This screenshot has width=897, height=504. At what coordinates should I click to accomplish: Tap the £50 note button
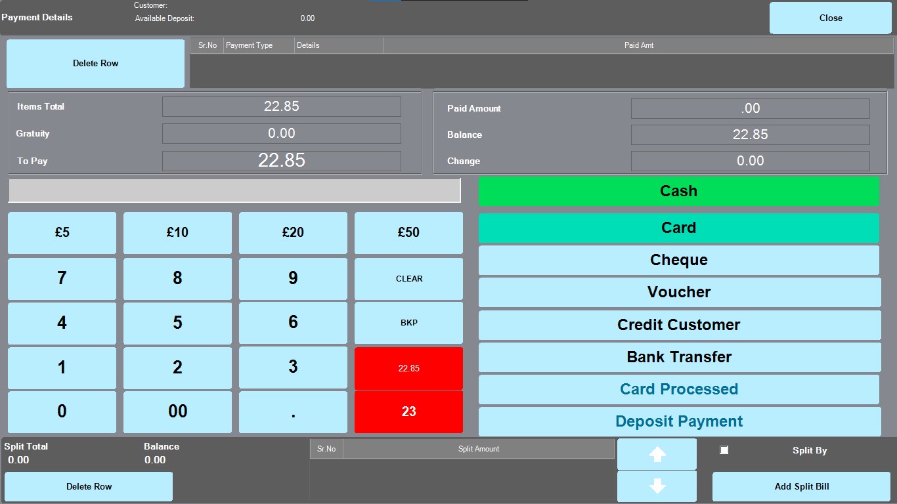tap(408, 232)
